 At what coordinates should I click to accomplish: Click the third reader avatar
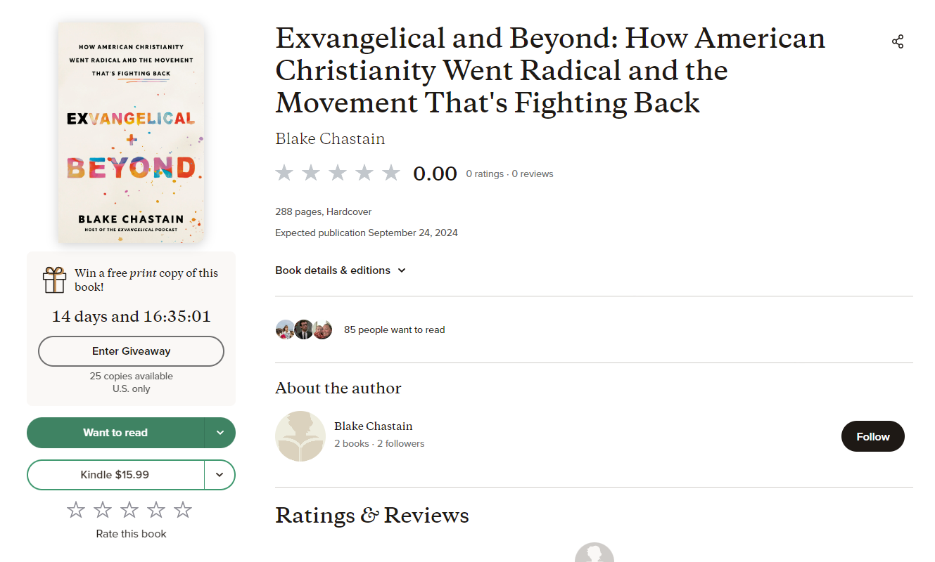[x=322, y=329]
